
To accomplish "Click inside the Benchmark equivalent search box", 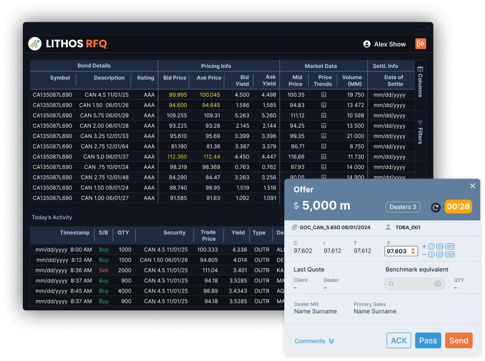I will [415, 283].
